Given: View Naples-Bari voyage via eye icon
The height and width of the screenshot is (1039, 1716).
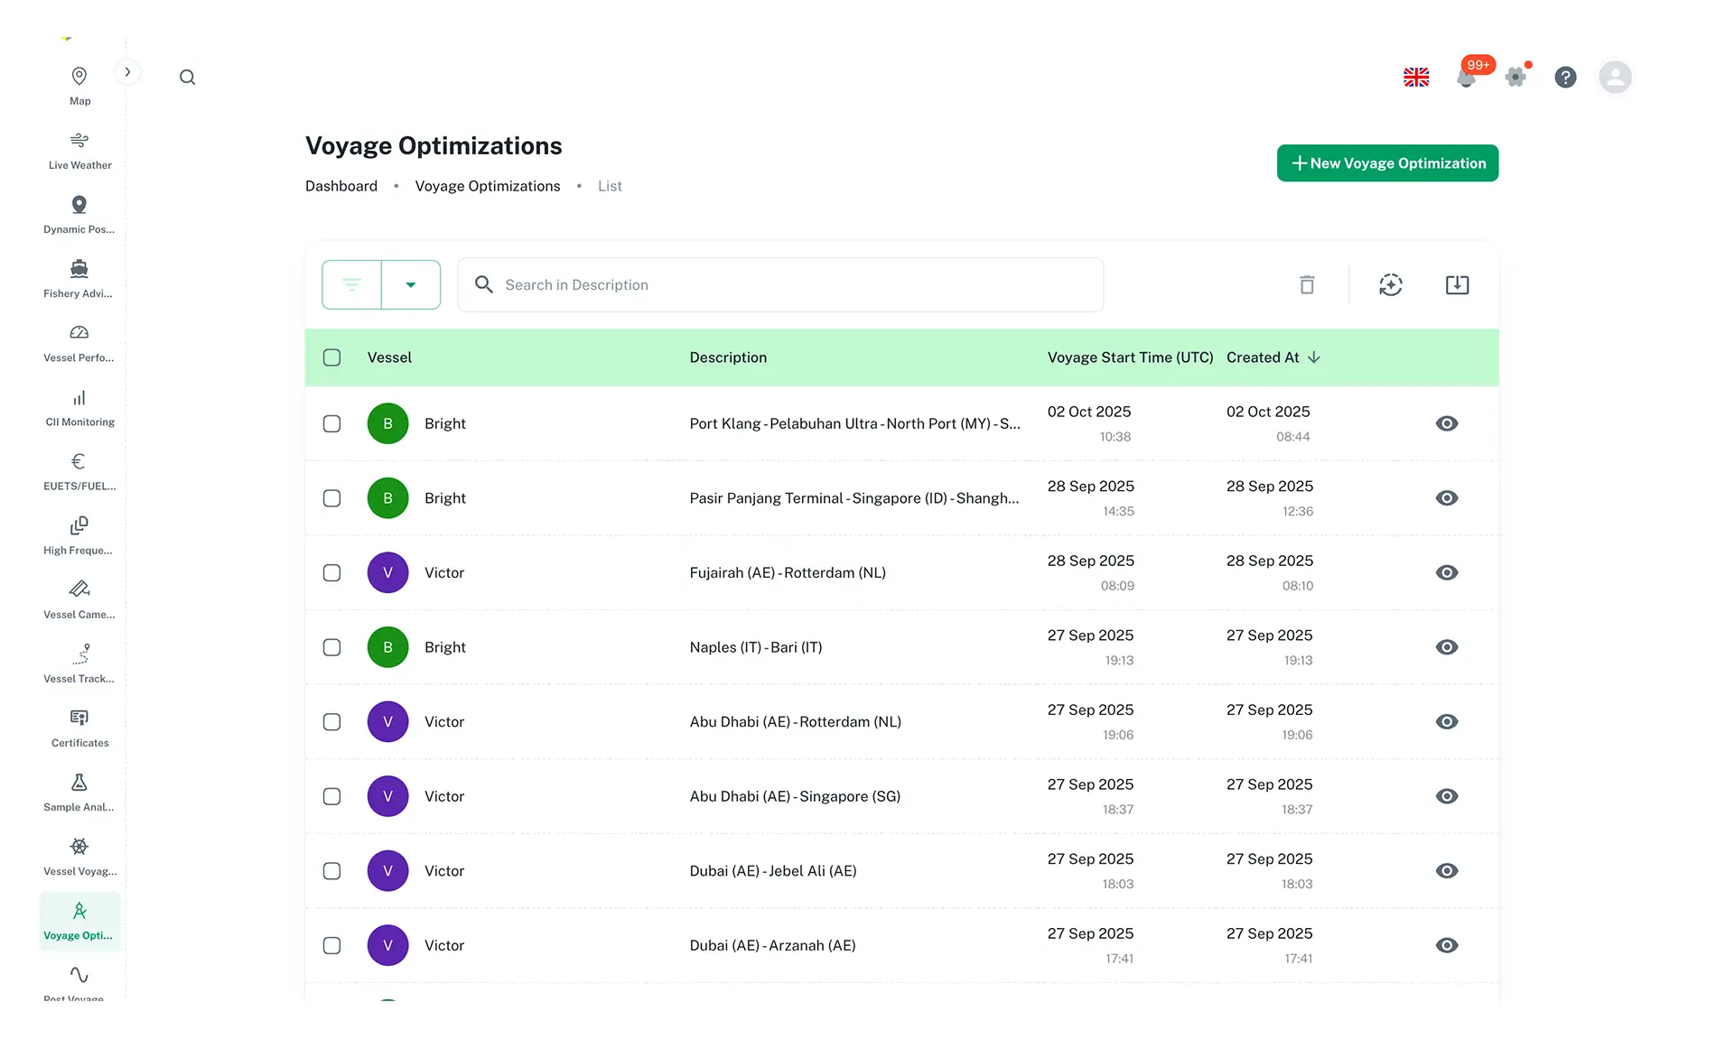Looking at the screenshot, I should click(x=1447, y=647).
